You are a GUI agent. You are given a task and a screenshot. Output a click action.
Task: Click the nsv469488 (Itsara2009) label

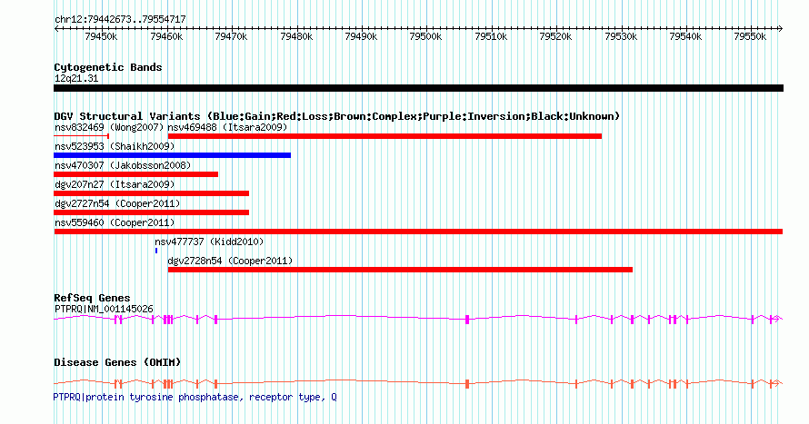pyautogui.click(x=227, y=127)
